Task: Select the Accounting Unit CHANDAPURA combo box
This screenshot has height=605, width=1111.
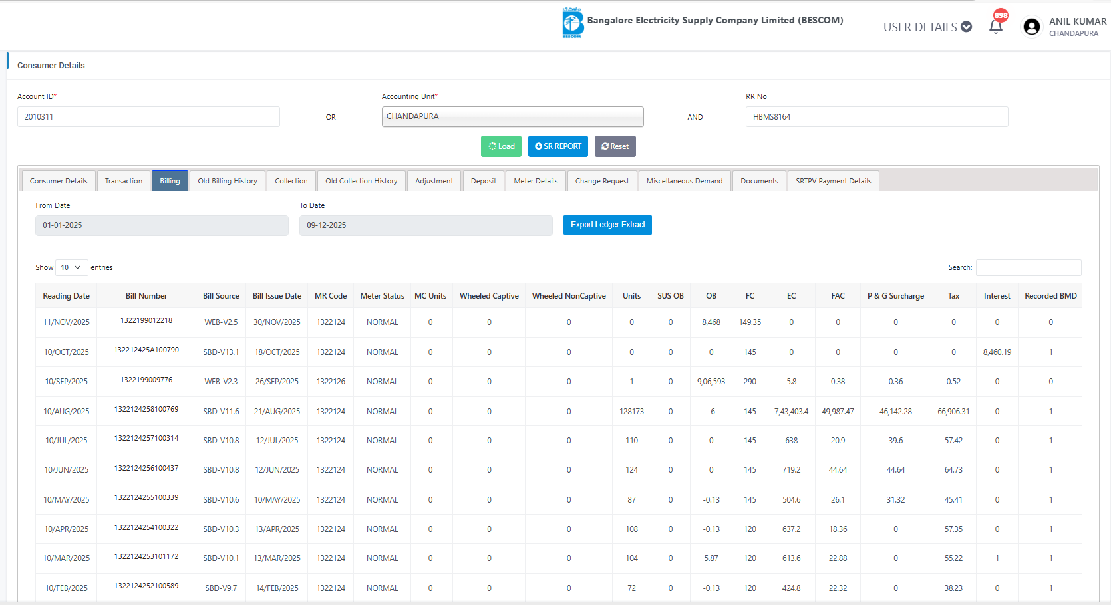Action: (x=512, y=116)
